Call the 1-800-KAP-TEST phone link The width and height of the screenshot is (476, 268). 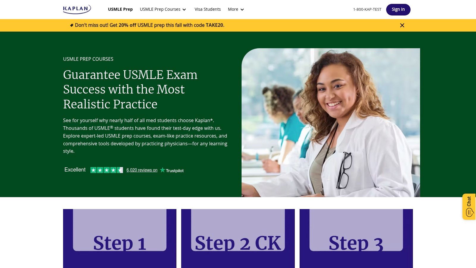[x=367, y=10]
